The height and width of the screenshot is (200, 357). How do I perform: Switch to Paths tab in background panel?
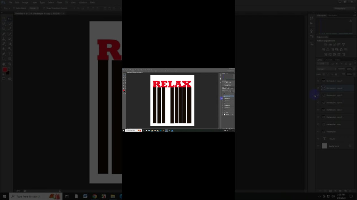[x=337, y=60]
